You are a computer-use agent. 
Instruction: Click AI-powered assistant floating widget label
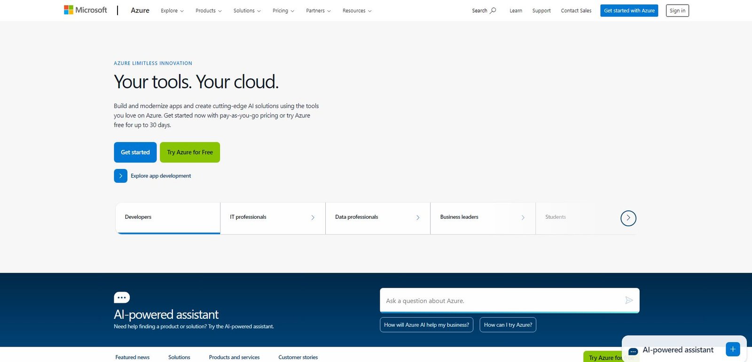point(678,350)
